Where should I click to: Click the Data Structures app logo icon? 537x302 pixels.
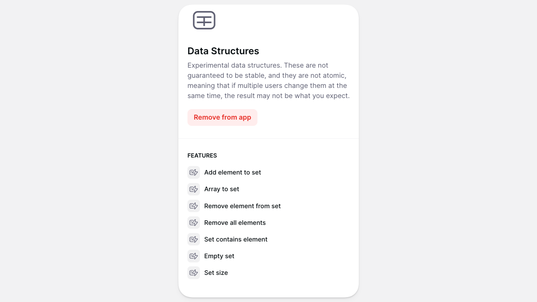204,20
